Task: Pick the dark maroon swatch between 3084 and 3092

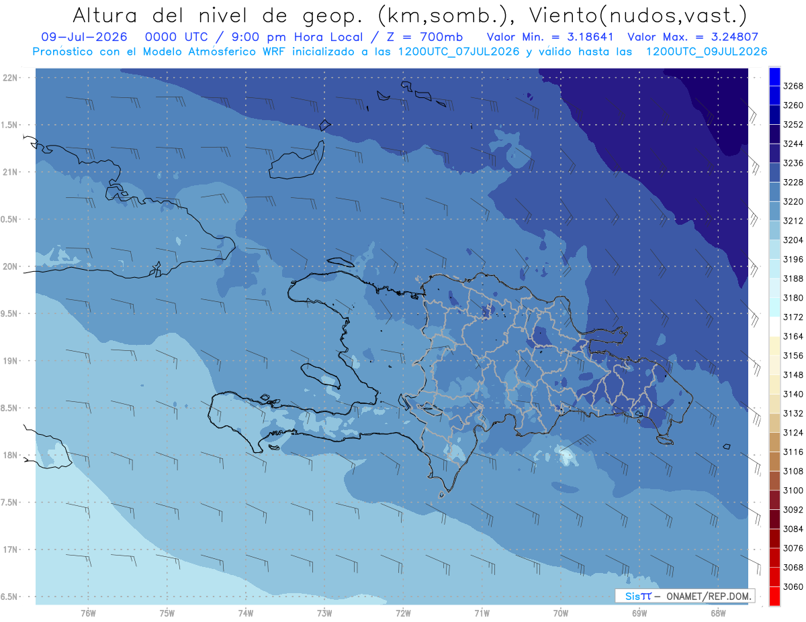Action: coord(774,519)
